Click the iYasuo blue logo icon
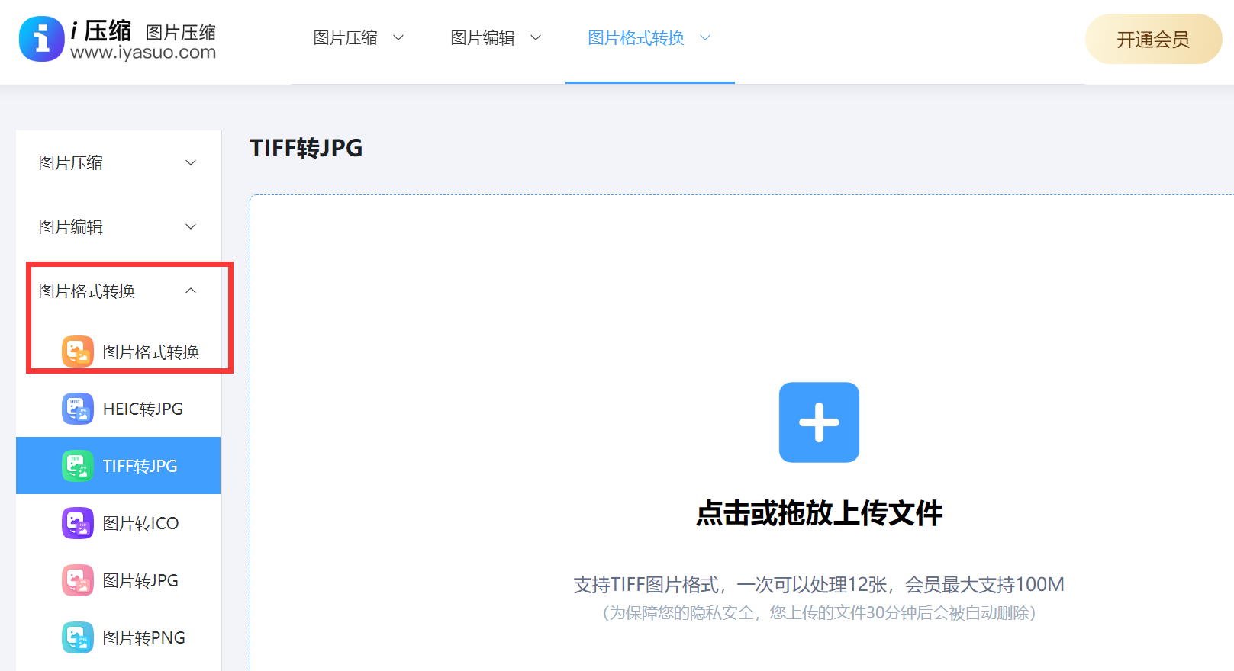Screen dimensions: 1234x671 pyautogui.click(x=41, y=39)
